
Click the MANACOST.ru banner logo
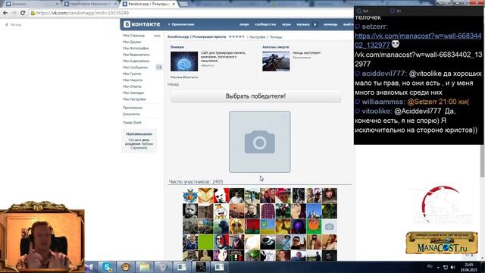[442, 243]
